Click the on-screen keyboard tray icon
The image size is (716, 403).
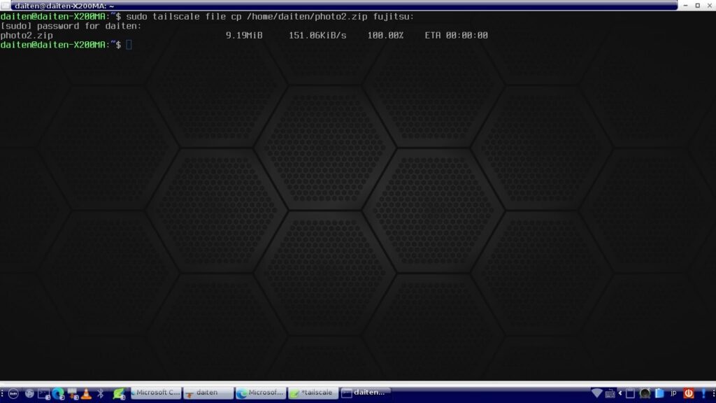coord(610,393)
